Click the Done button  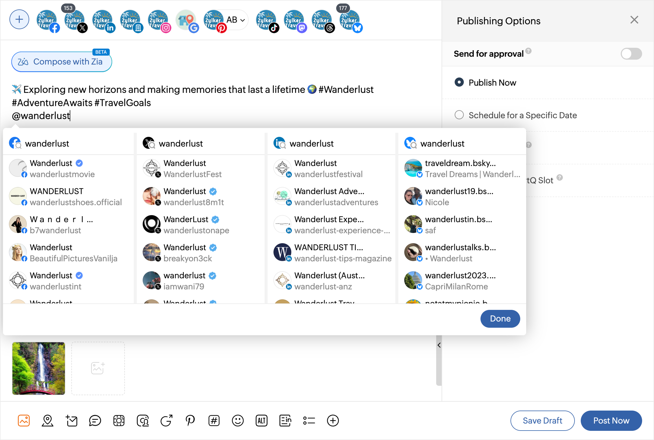pyautogui.click(x=500, y=319)
